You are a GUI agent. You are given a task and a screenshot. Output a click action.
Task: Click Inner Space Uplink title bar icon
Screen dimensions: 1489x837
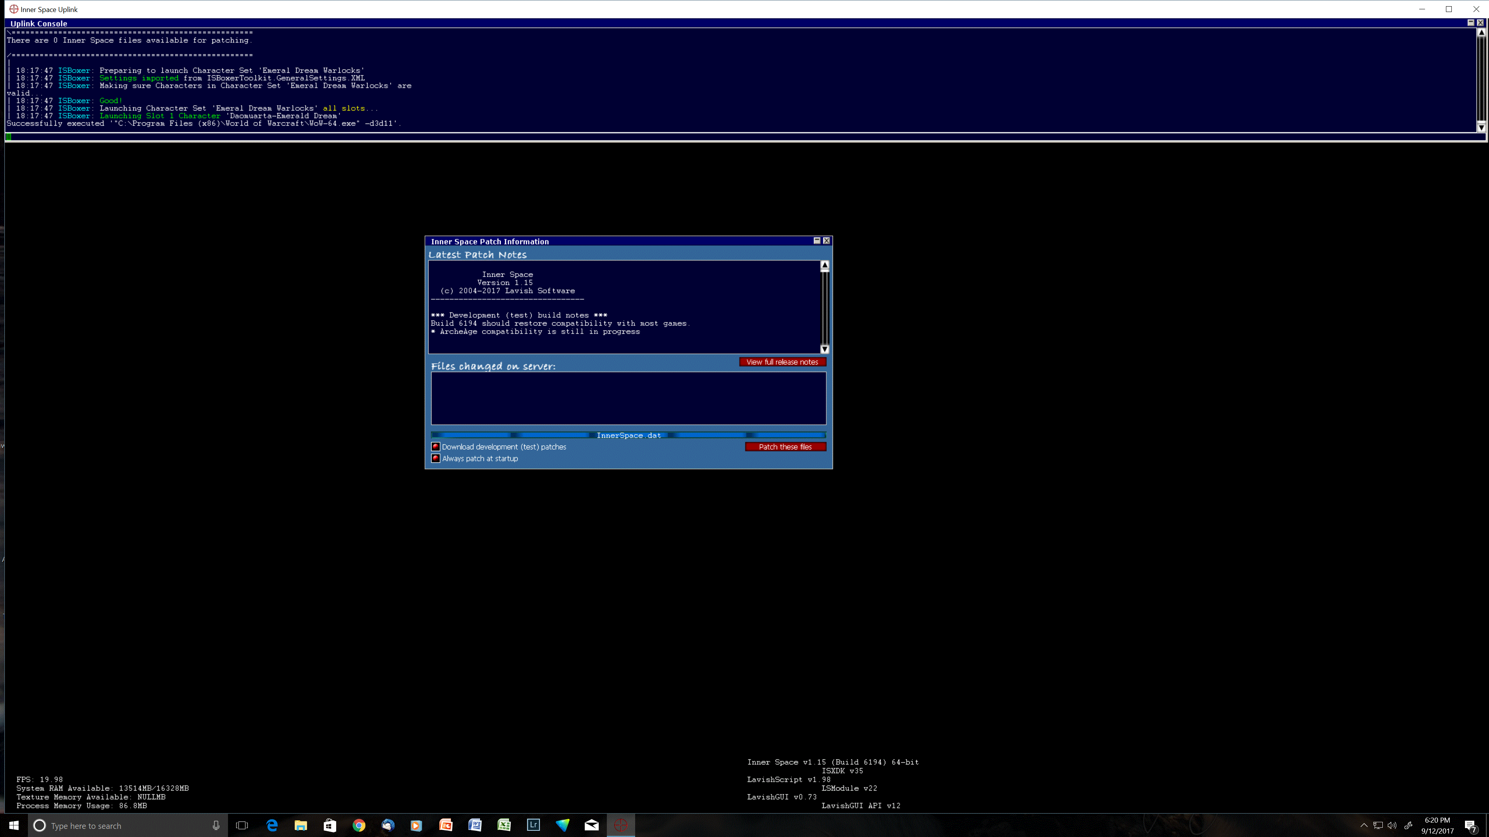click(14, 9)
